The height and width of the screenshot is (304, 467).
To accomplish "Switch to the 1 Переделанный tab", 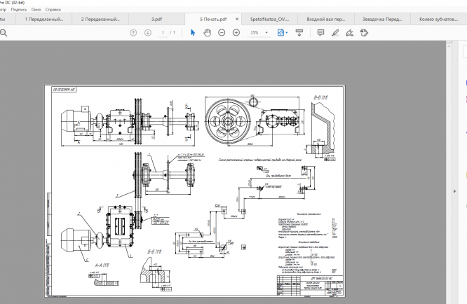I will pos(43,20).
